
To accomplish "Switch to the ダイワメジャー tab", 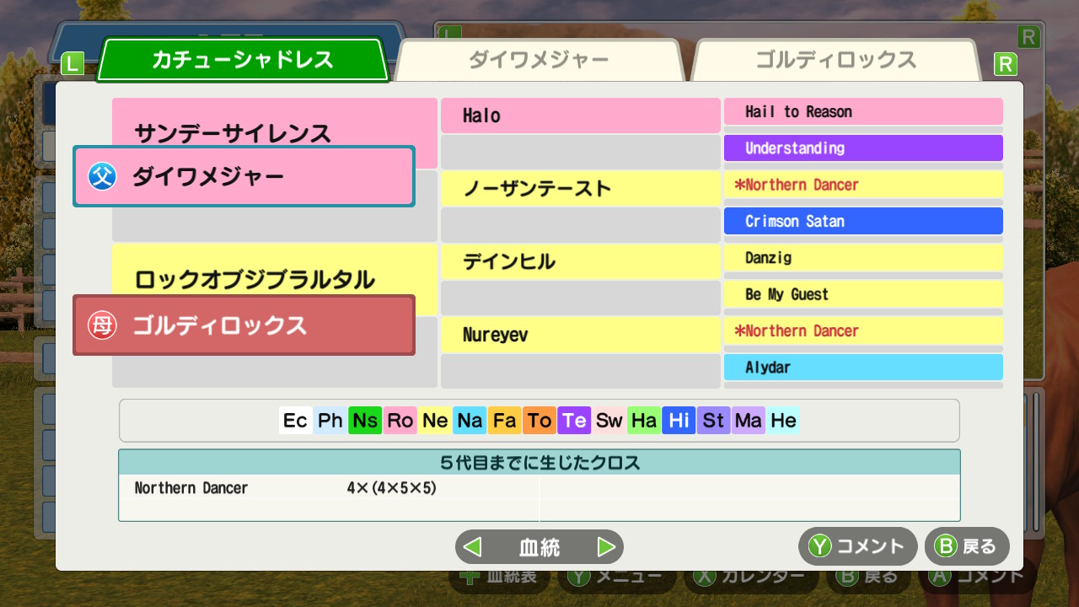I will (539, 60).
